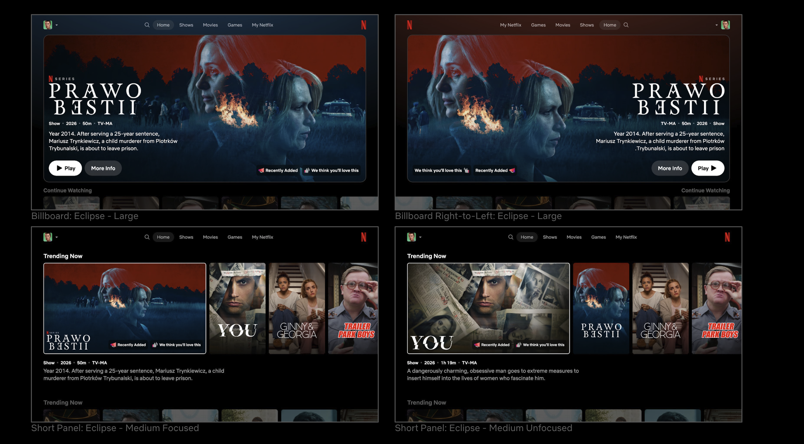Select Shows tab in Medium Focused panel
This screenshot has width=804, height=444.
(186, 237)
